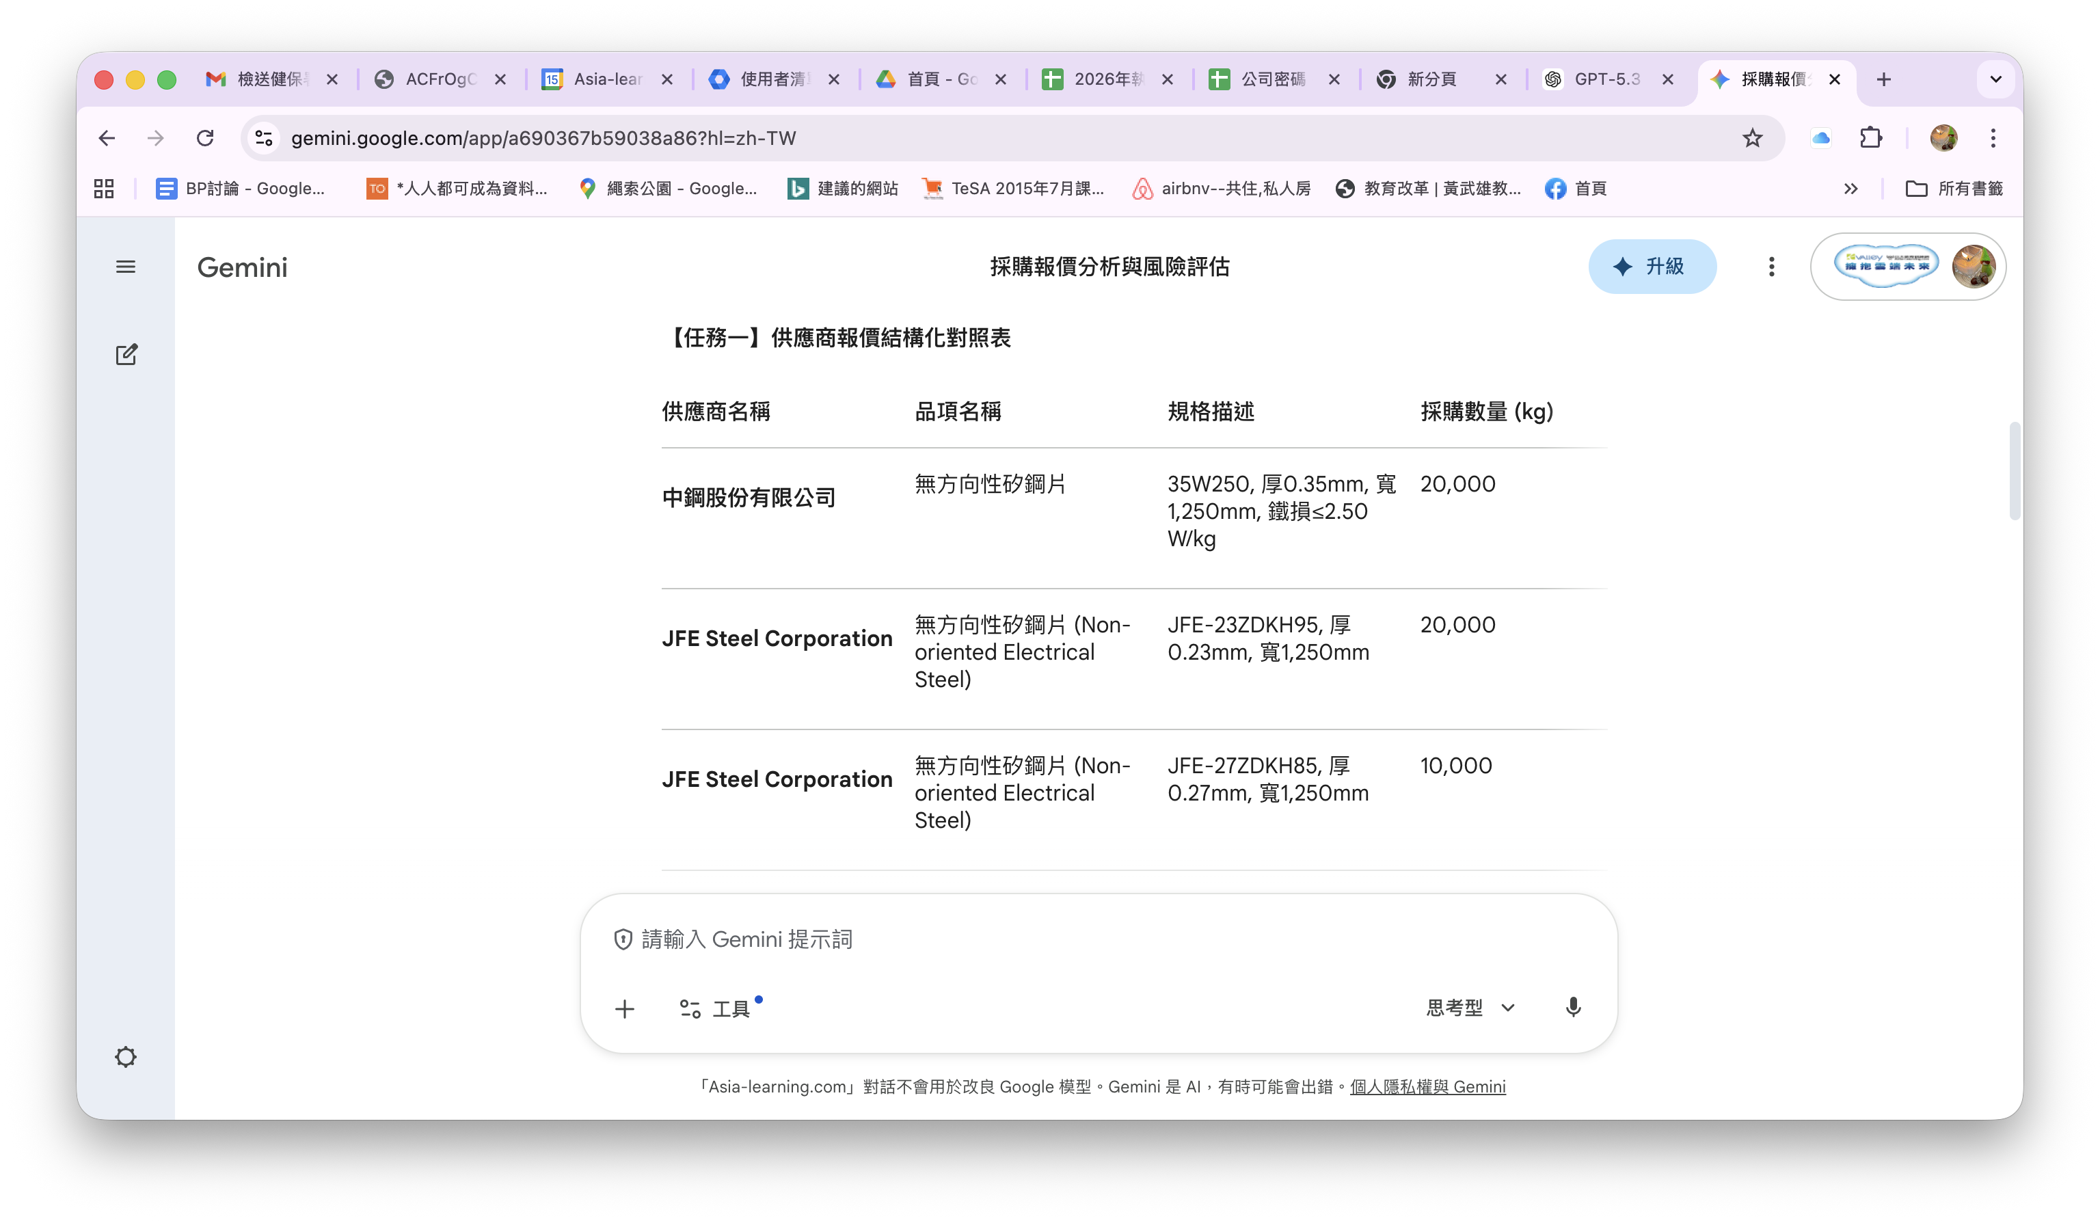Expand hidden bookmarks double chevron
This screenshot has width=2100, height=1221.
1850,189
